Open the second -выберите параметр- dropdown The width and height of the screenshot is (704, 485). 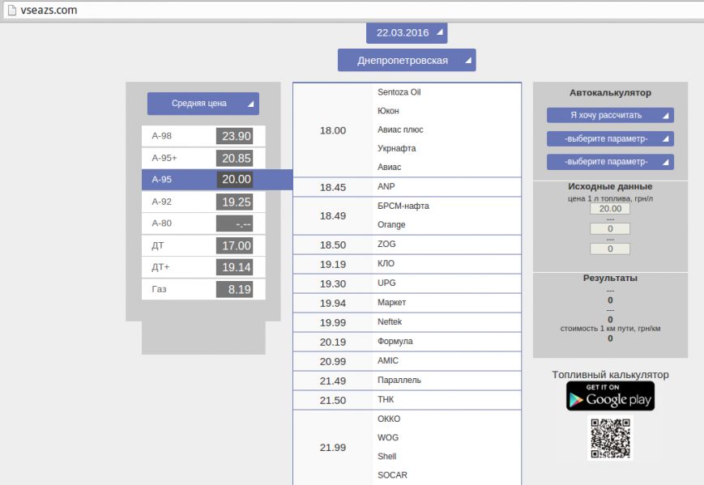pos(610,161)
